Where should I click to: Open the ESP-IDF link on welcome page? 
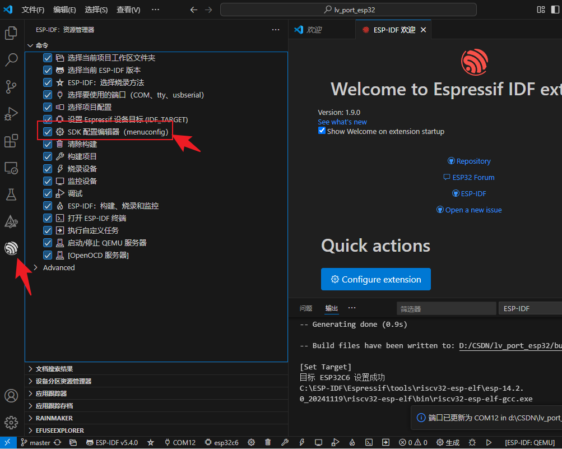[x=469, y=193]
